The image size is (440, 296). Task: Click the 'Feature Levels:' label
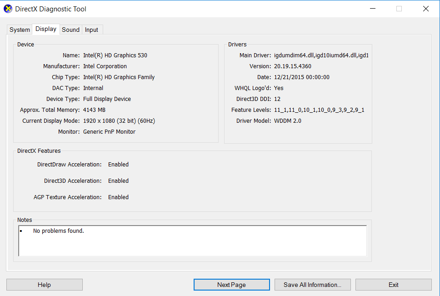(251, 110)
